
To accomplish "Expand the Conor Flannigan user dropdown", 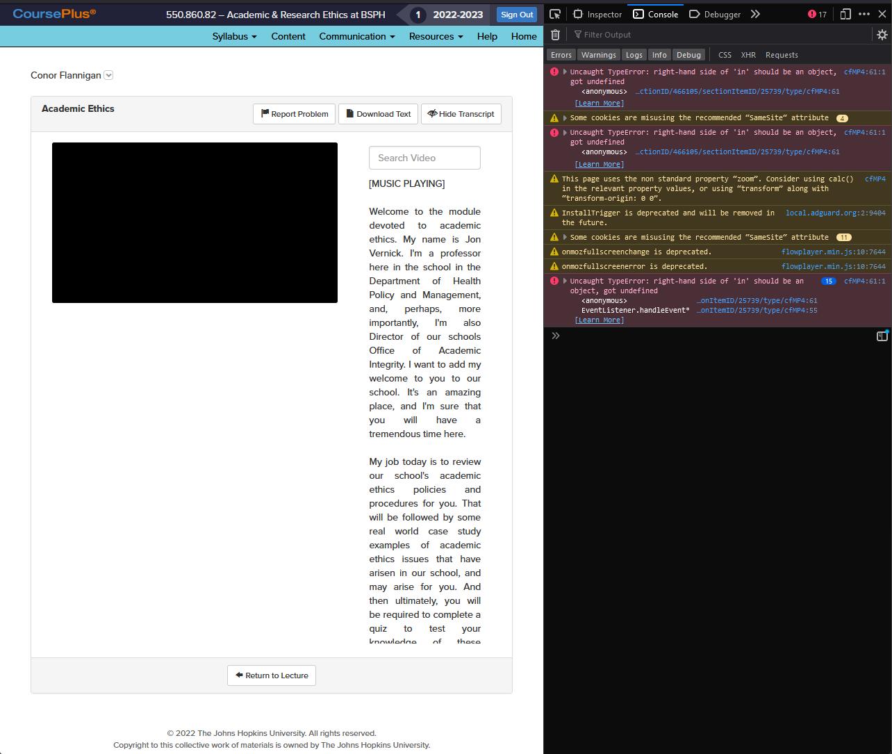I will 108,75.
